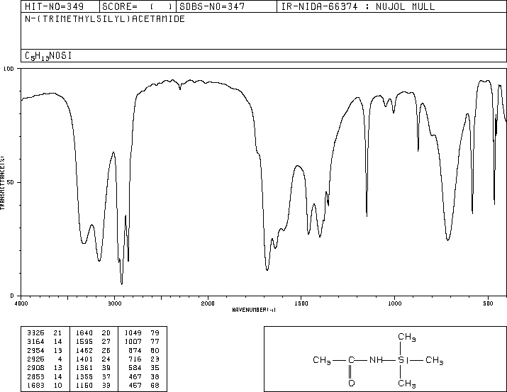Click the bottom CH3 group below Si in structure
The height and width of the screenshot is (392, 507).
pos(407,383)
